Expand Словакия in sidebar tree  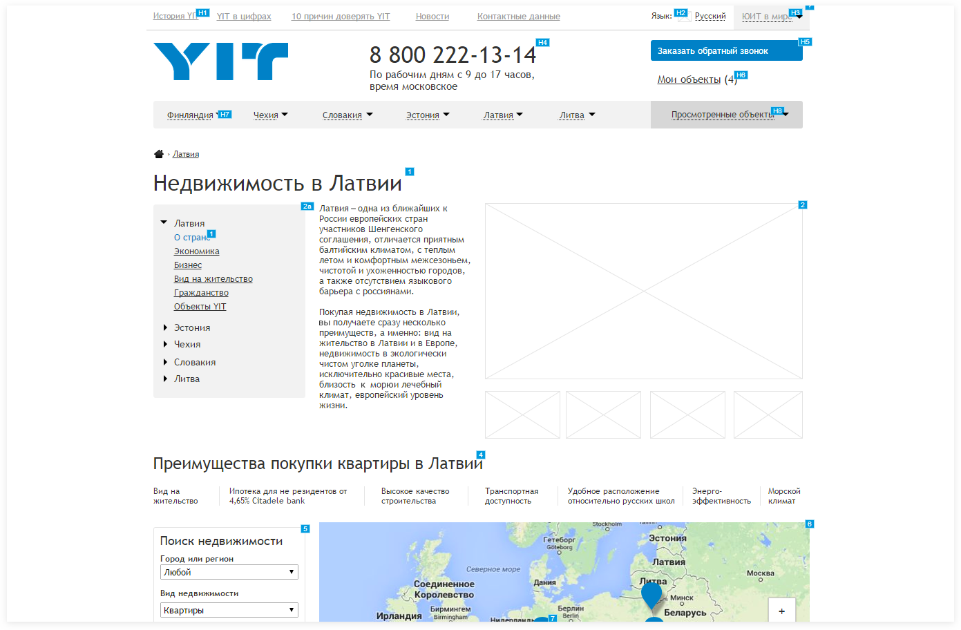coord(165,362)
